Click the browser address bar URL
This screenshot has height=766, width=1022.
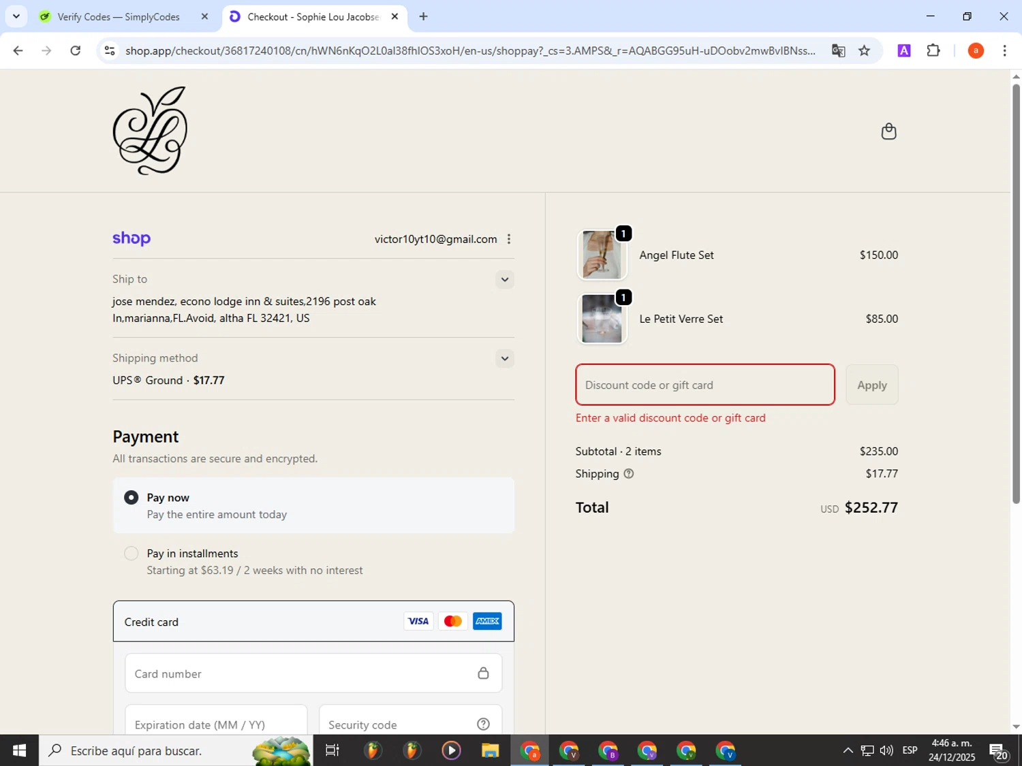point(470,50)
